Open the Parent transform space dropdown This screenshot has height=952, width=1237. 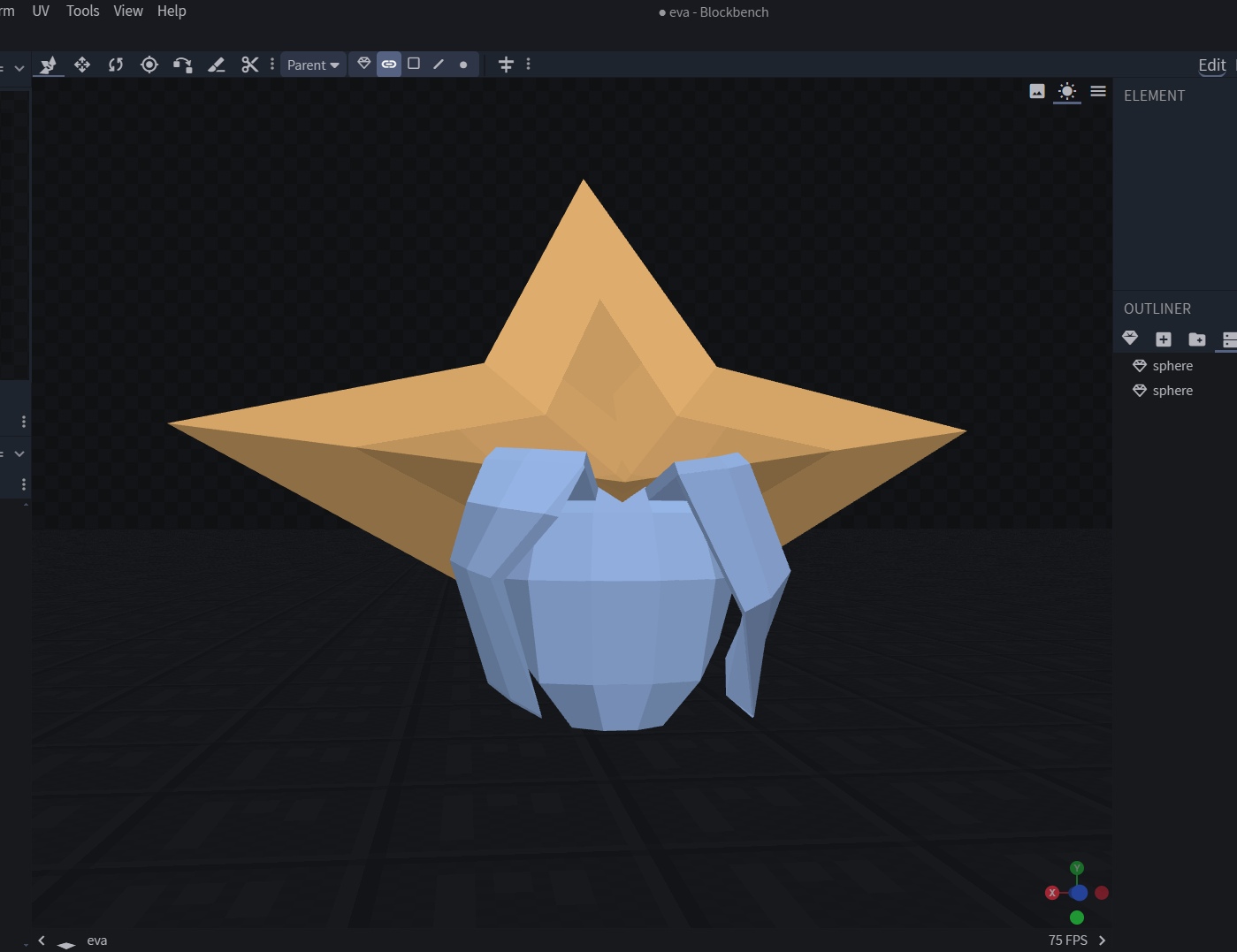pos(313,65)
